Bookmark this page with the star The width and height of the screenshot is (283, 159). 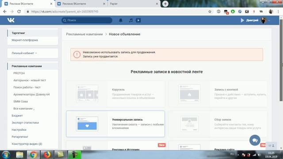coord(210,11)
